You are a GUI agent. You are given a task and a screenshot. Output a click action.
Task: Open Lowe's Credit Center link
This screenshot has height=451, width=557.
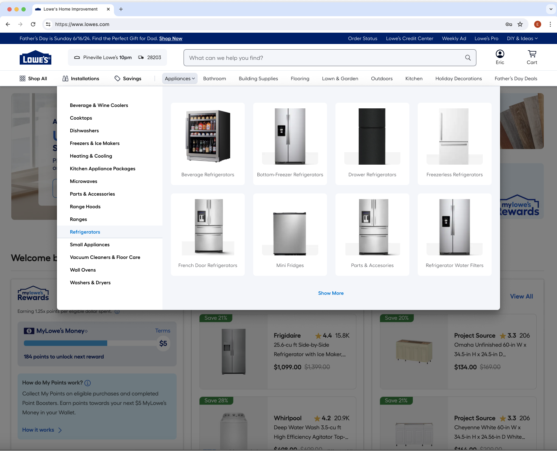pyautogui.click(x=409, y=38)
